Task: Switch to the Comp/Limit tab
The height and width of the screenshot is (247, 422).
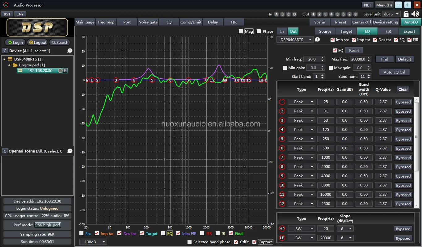Action: pyautogui.click(x=191, y=22)
